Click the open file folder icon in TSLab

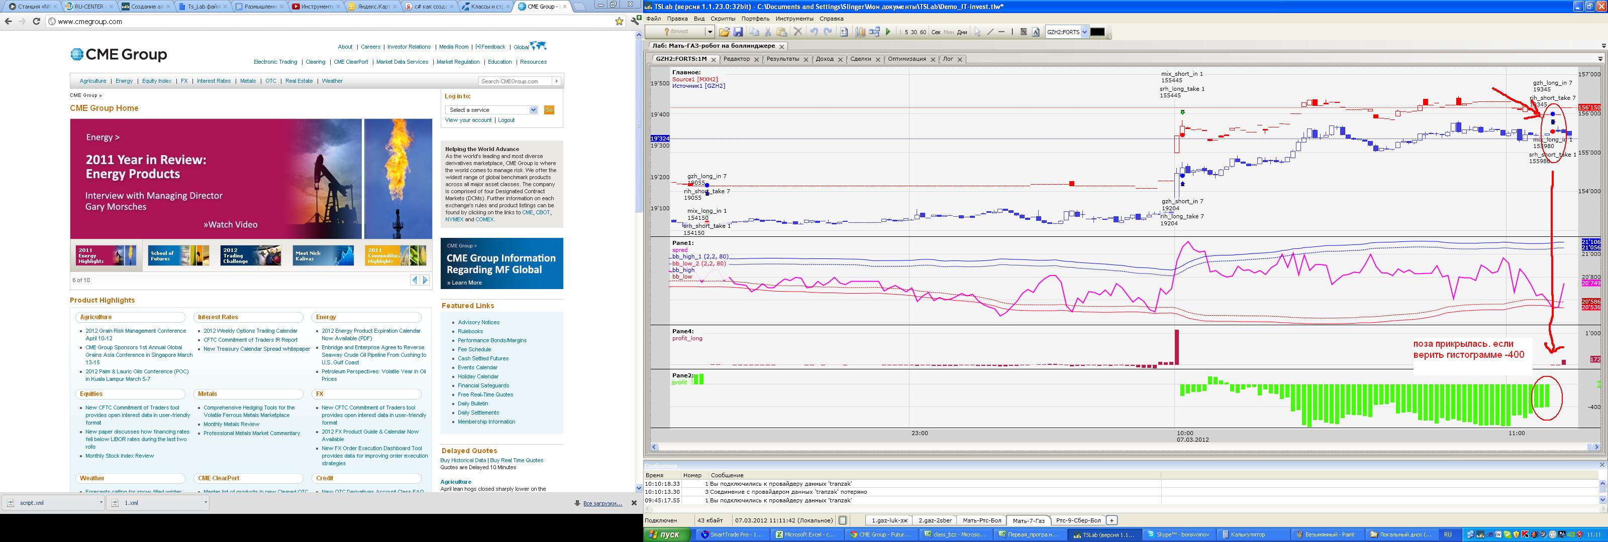[724, 32]
